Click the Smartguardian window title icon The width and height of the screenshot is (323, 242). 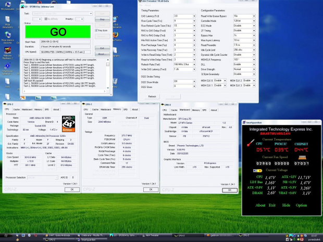244,122
